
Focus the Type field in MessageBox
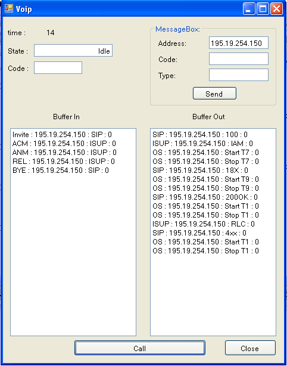pyautogui.click(x=239, y=75)
